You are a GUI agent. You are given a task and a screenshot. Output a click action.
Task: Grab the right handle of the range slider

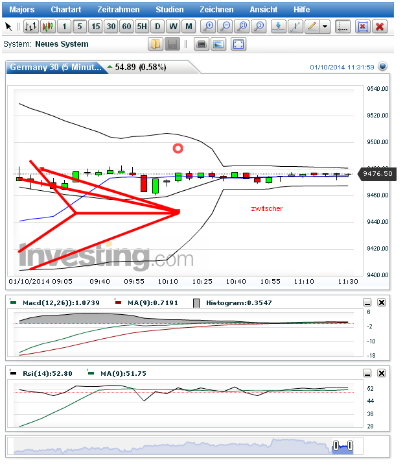(x=350, y=446)
